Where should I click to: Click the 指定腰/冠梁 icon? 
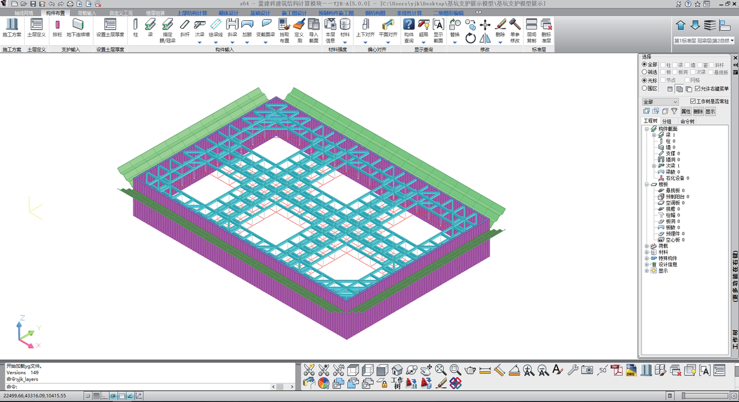point(167,31)
